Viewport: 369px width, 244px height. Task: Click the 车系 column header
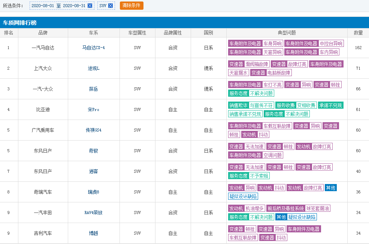[x=93, y=33]
